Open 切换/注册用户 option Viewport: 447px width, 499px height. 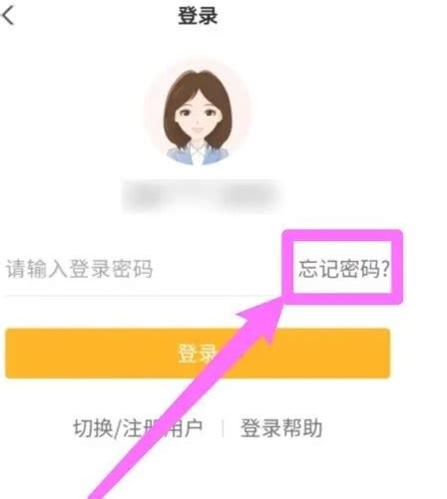point(138,428)
